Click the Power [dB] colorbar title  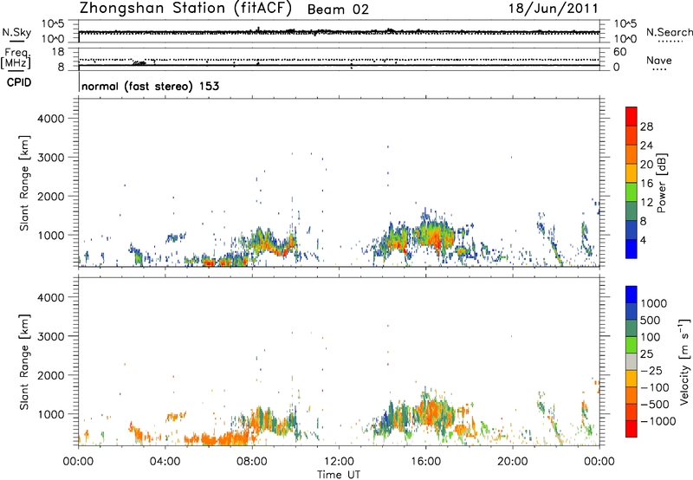pyautogui.click(x=661, y=183)
